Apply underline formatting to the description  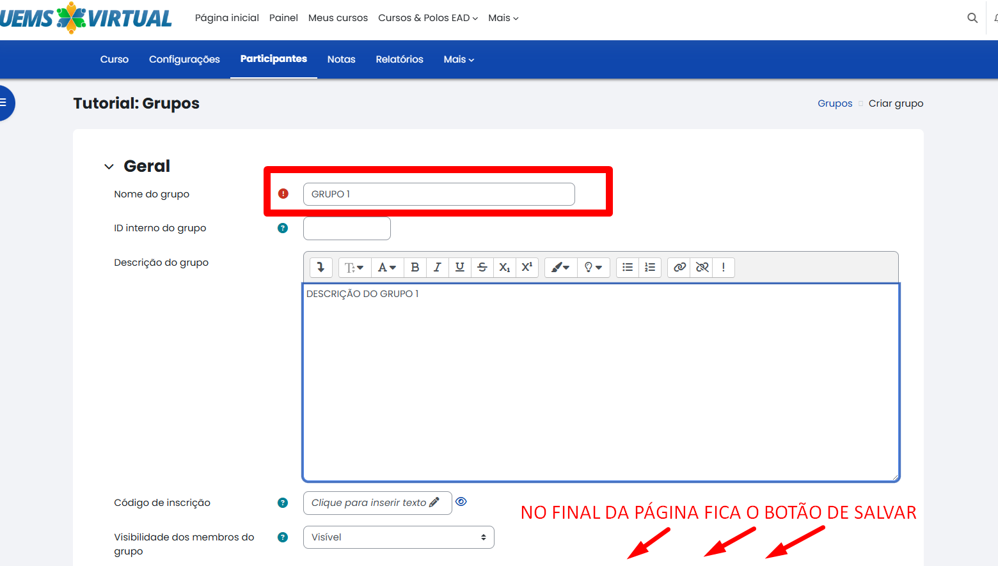coord(459,267)
